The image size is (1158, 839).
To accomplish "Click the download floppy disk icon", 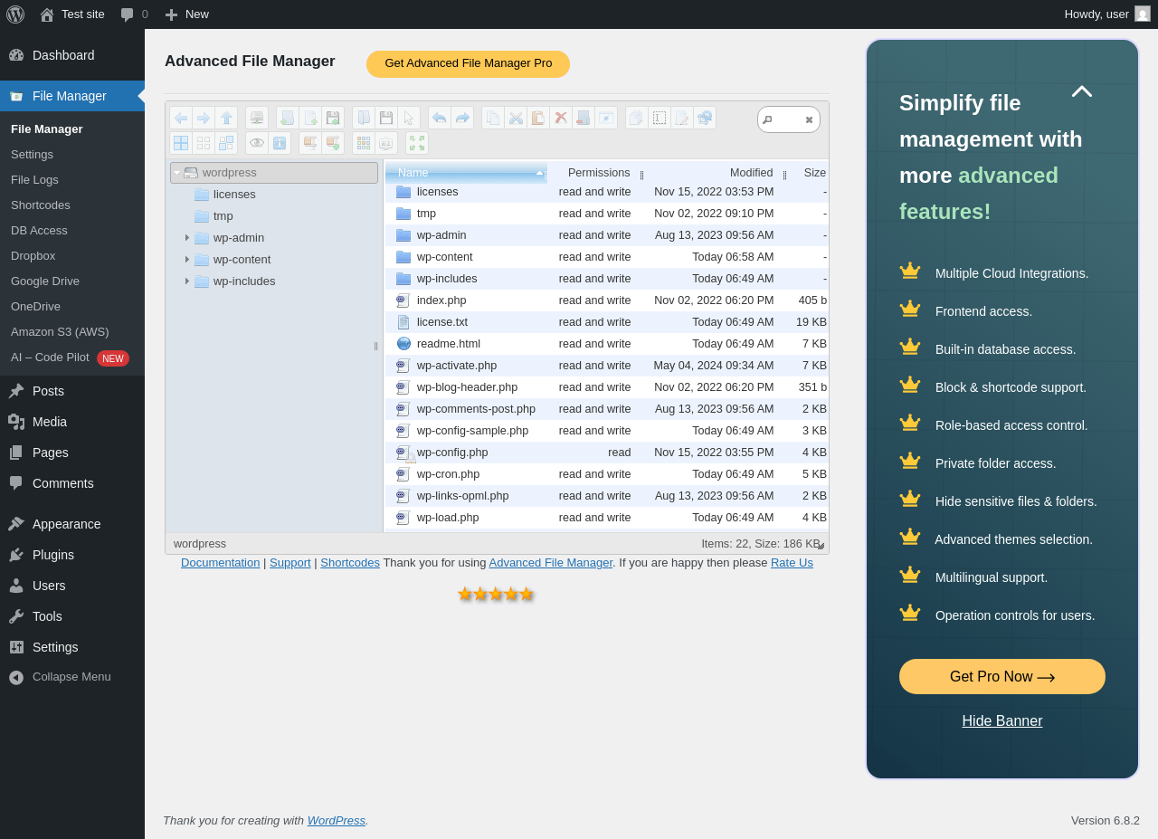I will [386, 118].
